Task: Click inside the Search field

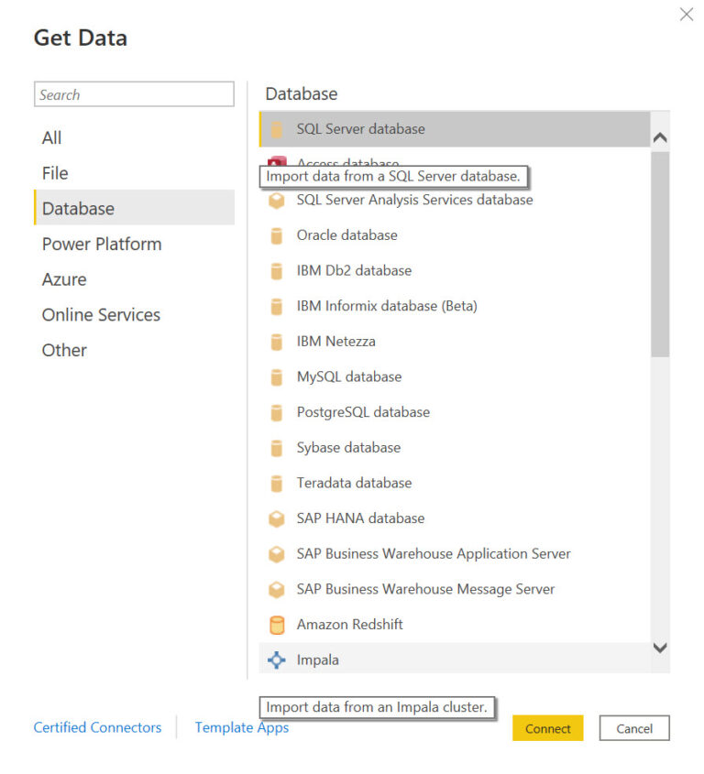Action: click(134, 94)
